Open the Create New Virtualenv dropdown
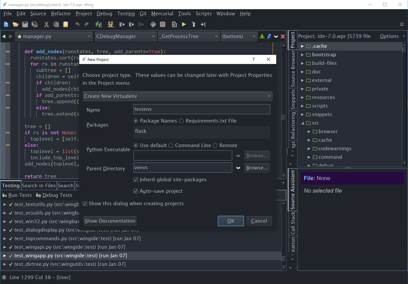 (x=177, y=96)
